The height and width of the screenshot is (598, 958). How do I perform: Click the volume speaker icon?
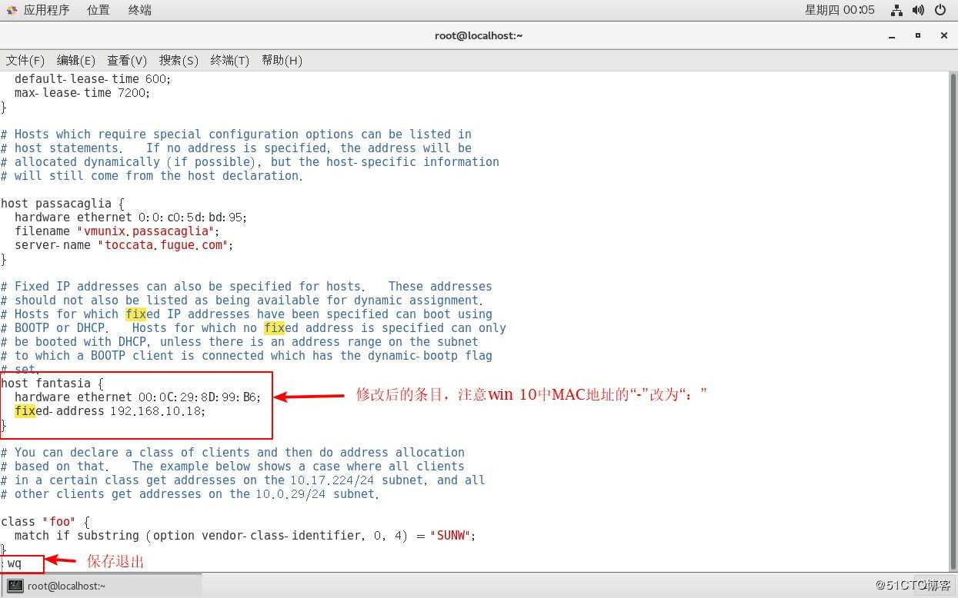(918, 10)
